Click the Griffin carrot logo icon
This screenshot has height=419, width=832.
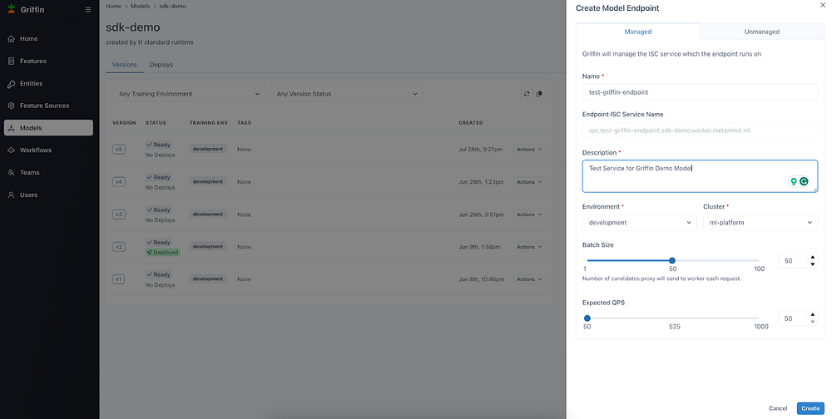pyautogui.click(x=11, y=8)
